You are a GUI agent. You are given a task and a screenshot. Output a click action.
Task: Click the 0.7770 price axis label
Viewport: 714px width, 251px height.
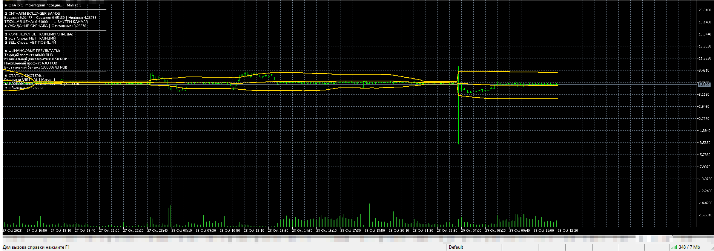click(705, 119)
